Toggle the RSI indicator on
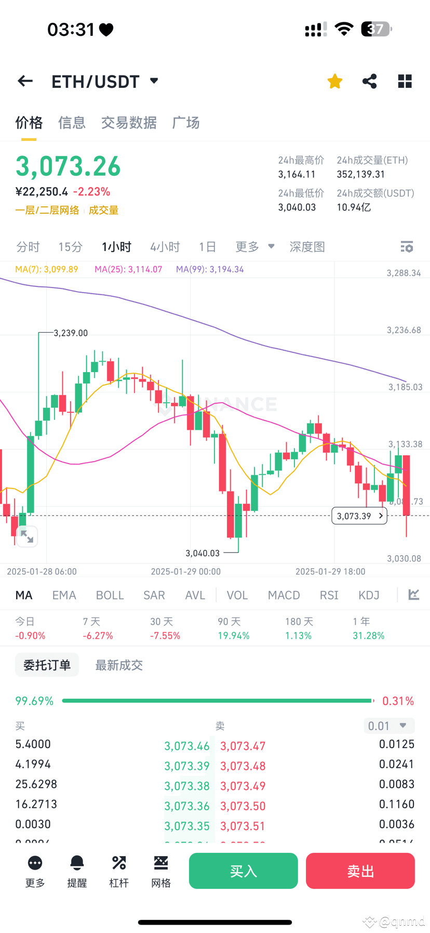 [x=329, y=595]
